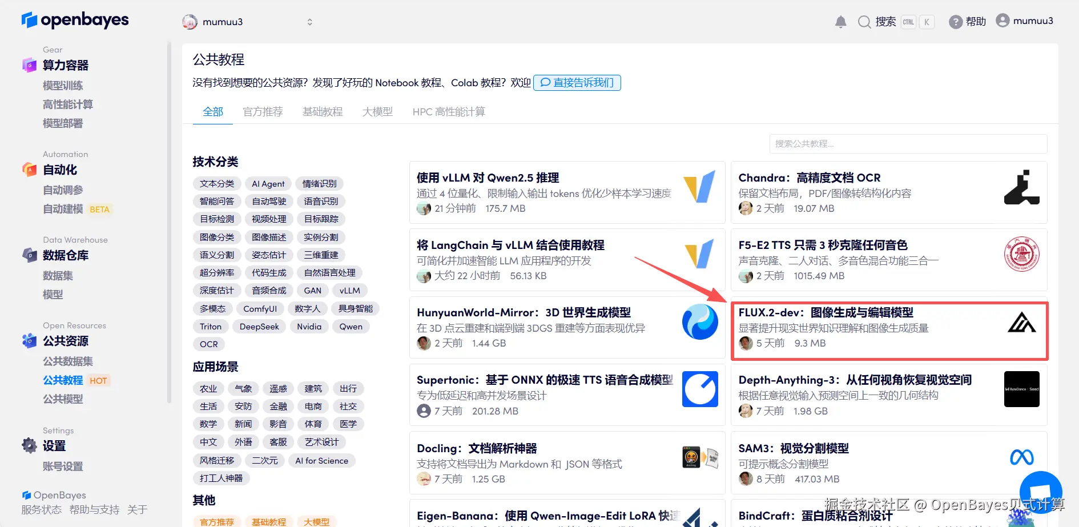The image size is (1079, 527).
Task: Select the 算力容器 sidebar icon
Action: tap(29, 65)
